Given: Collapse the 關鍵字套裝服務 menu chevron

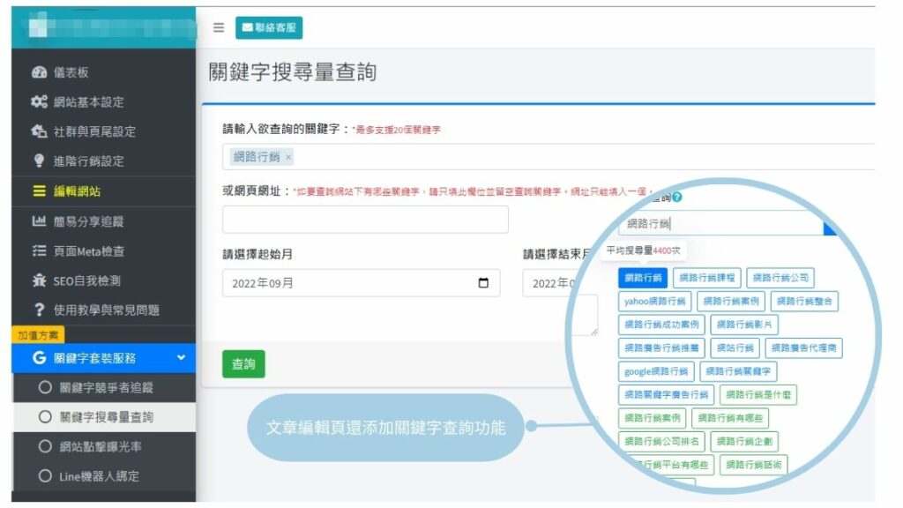Looking at the screenshot, I should point(182,358).
